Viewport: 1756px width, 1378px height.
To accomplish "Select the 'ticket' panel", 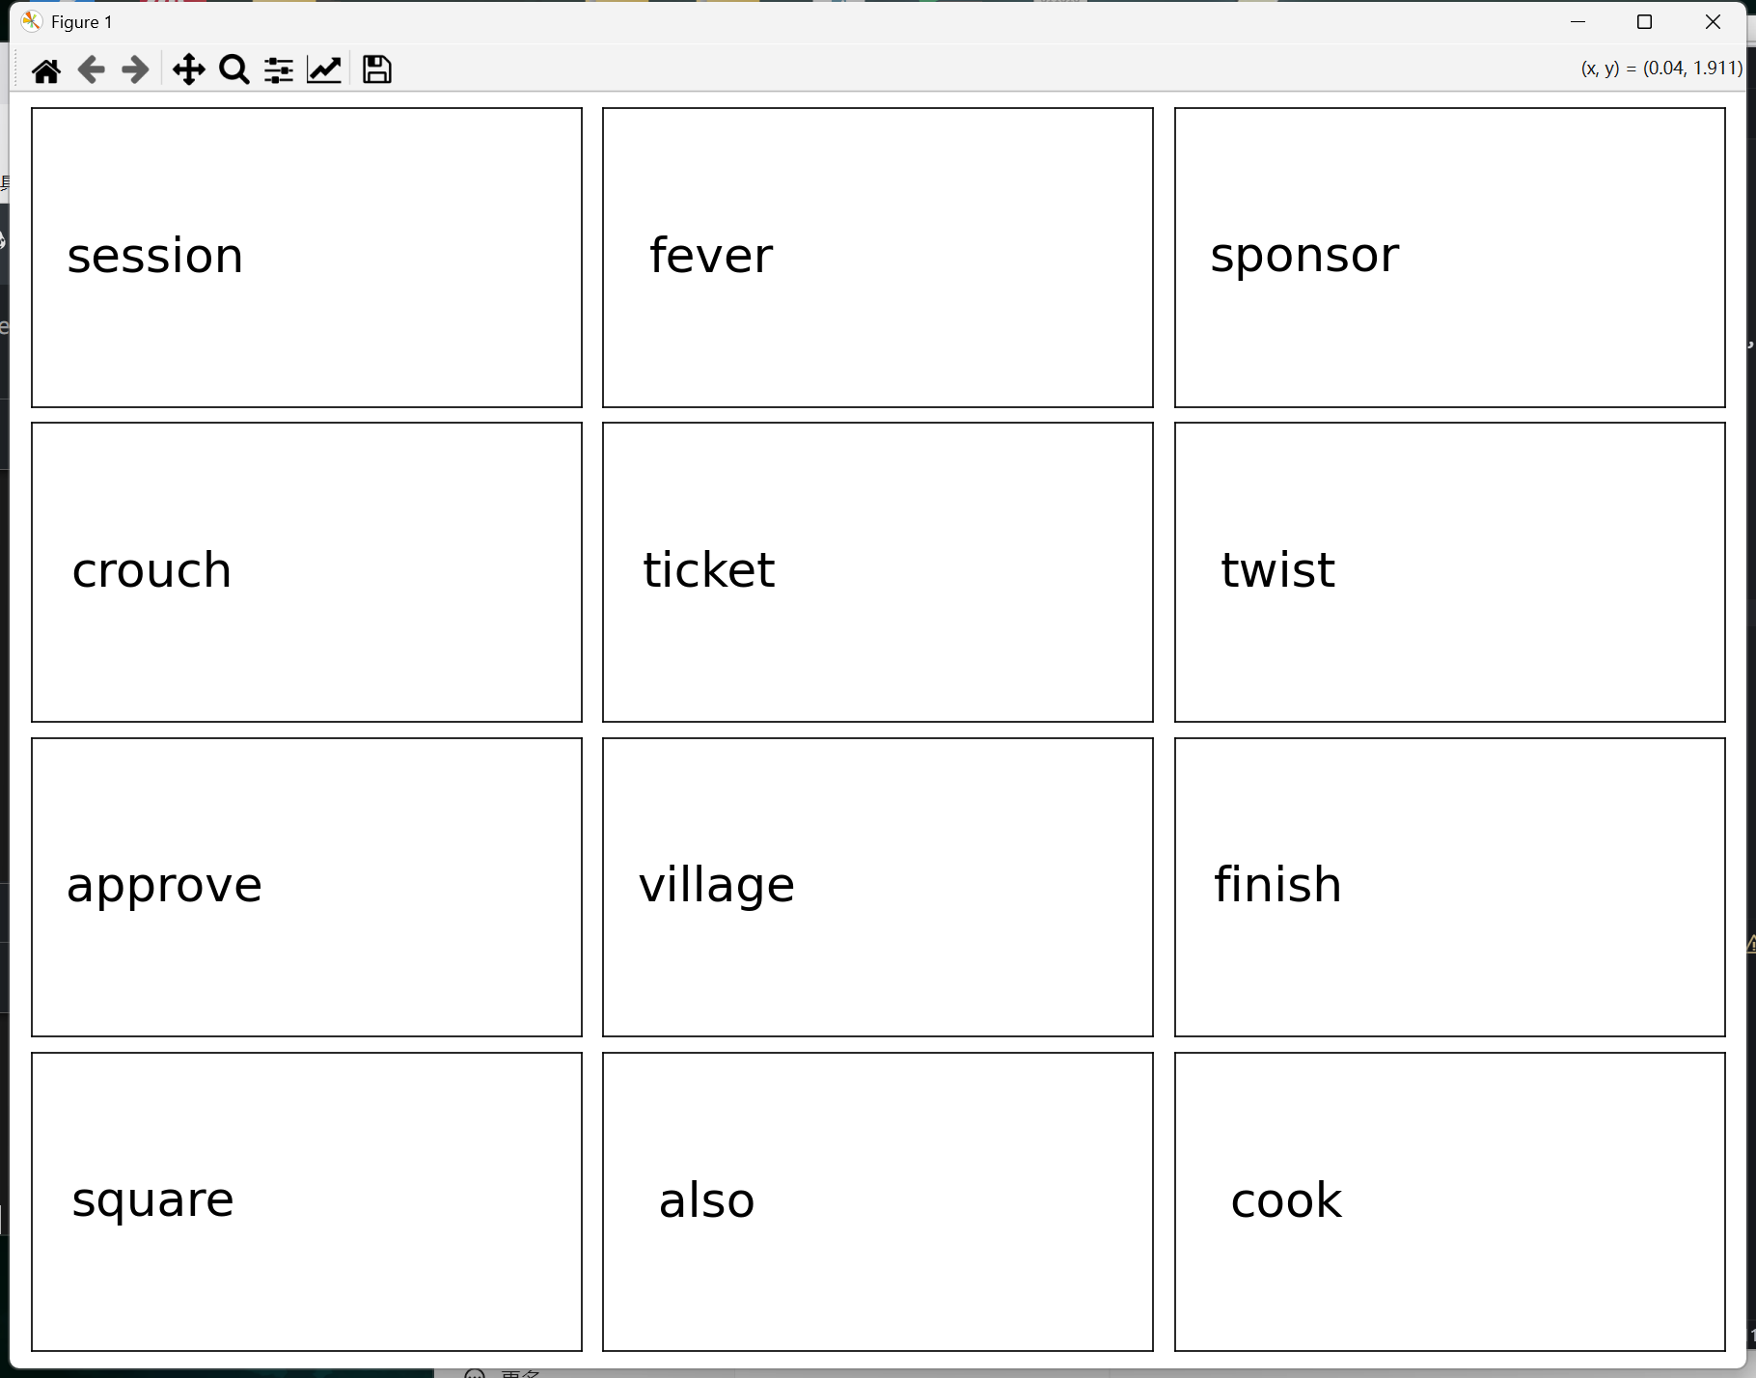I will click(878, 572).
